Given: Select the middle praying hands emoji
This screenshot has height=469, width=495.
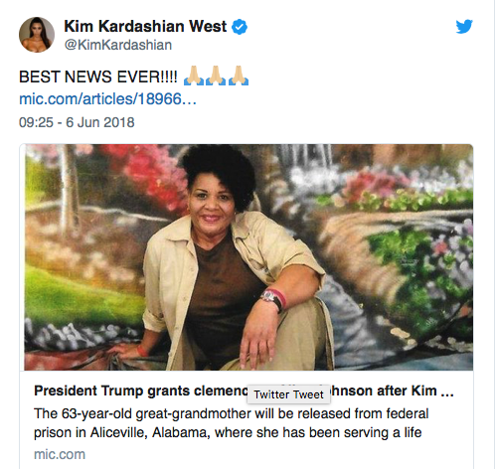Looking at the screenshot, I should 216,76.
